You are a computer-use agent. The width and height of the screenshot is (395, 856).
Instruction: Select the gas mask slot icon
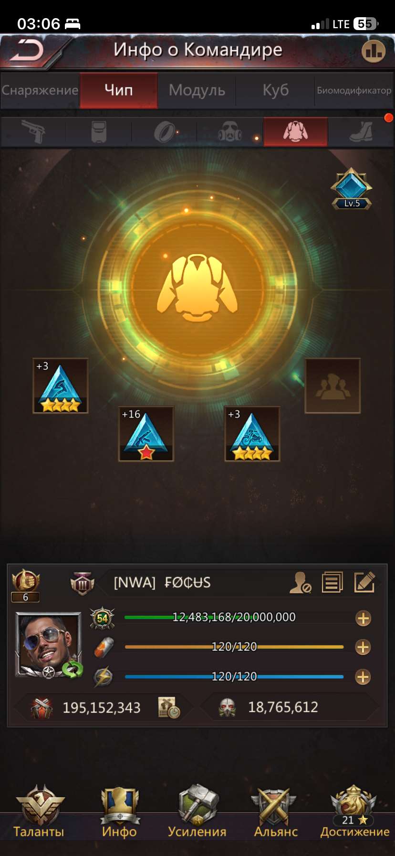(230, 132)
